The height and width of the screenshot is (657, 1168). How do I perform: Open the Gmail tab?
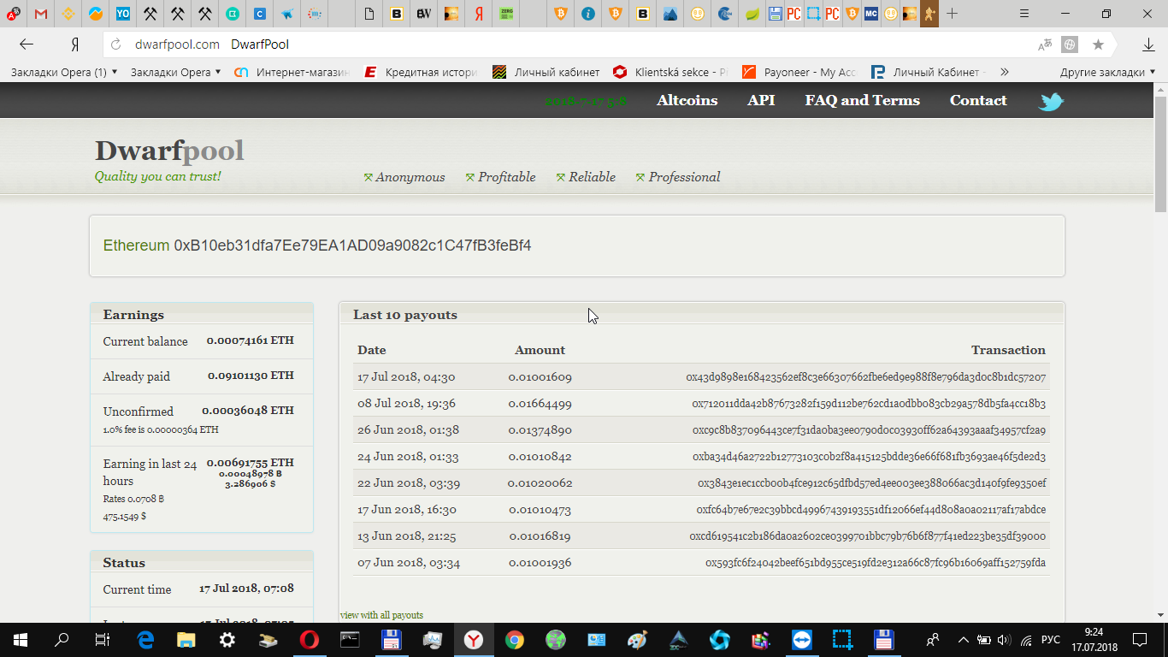(x=41, y=14)
